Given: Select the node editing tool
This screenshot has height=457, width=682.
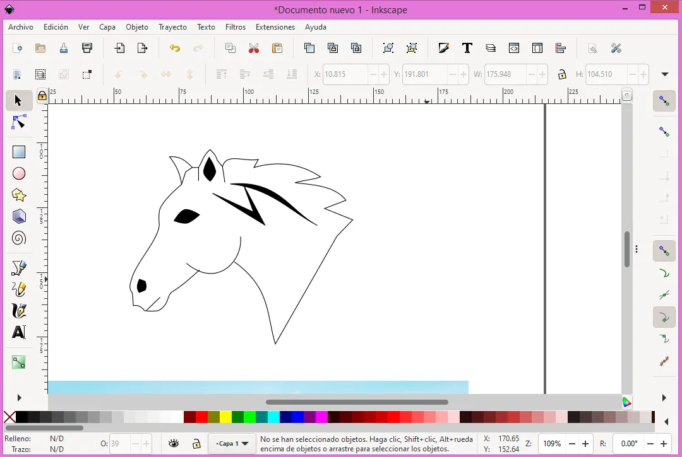Looking at the screenshot, I should coord(19,122).
